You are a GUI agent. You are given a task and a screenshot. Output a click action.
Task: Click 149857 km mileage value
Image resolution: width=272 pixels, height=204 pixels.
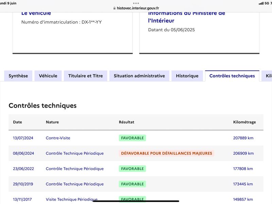243,199
